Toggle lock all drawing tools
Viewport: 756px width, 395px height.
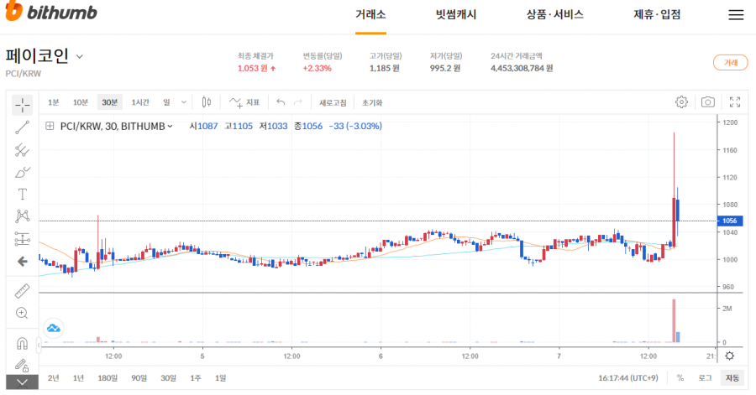[22, 365]
